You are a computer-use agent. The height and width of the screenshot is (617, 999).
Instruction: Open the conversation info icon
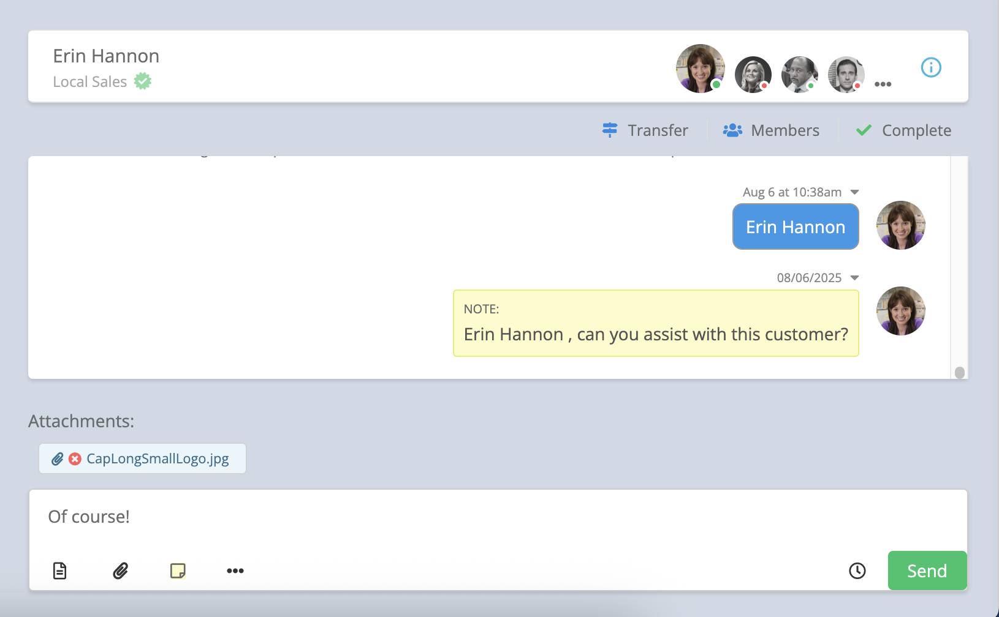point(931,67)
